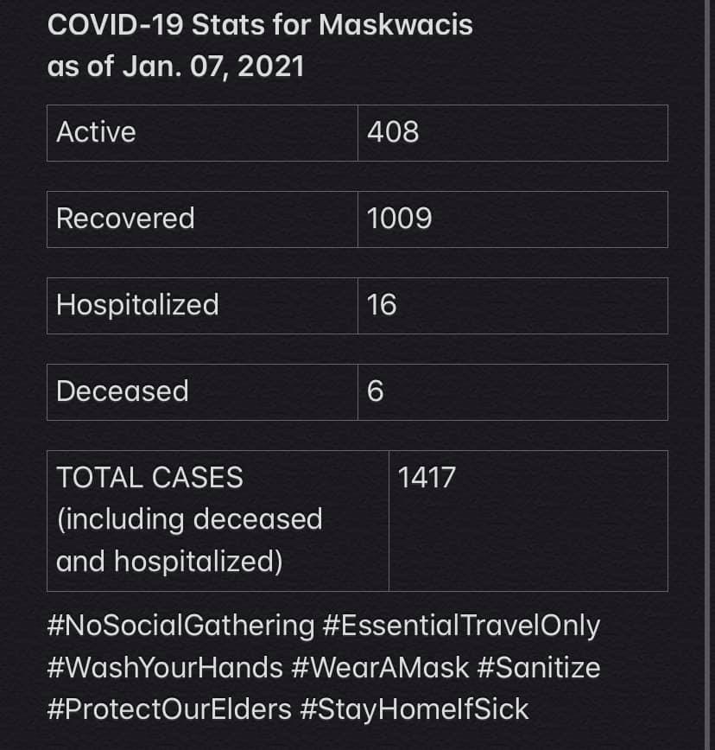Click the COVID-19 Stats for Maskwacis title

260,24
